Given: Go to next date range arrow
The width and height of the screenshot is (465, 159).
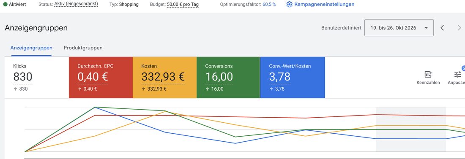Looking at the screenshot, I should pyautogui.click(x=460, y=28).
